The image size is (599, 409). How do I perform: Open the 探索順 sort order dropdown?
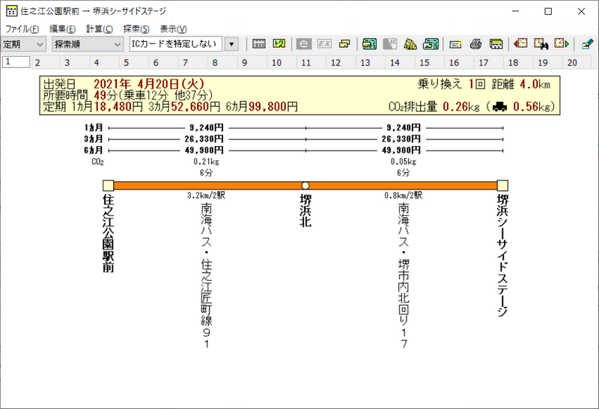pyautogui.click(x=88, y=44)
